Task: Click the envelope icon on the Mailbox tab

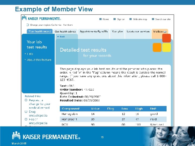Action: (165, 32)
